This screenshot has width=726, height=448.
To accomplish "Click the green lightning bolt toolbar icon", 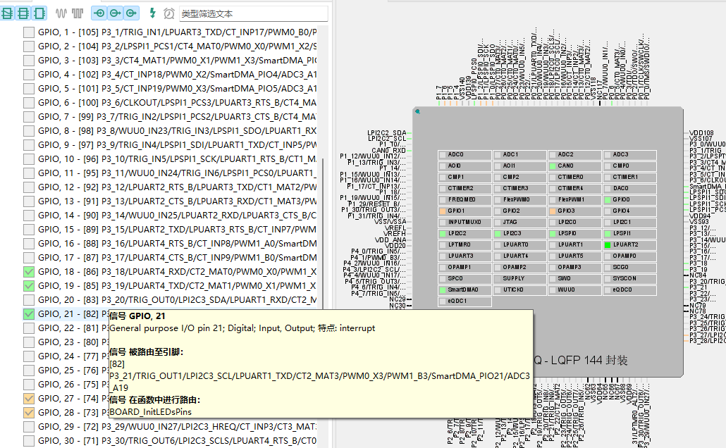I will (154, 13).
